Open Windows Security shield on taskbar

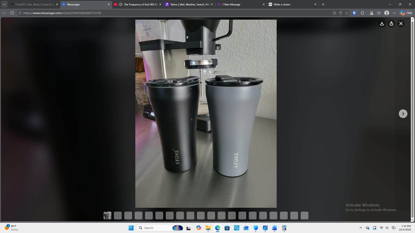(256, 228)
